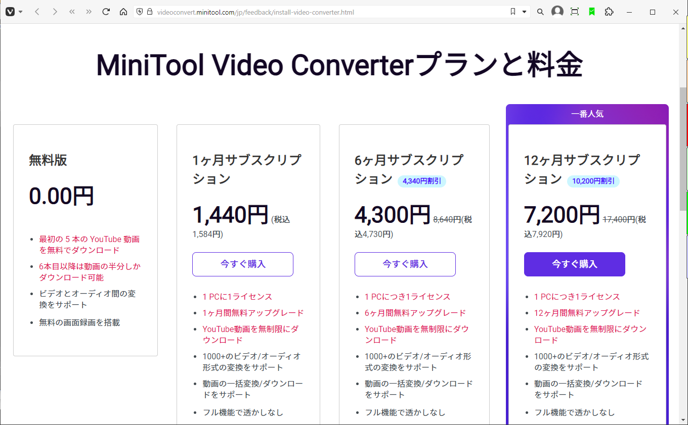The image size is (688, 425).
Task: Buy the 1-month subscription now
Action: pos(243,264)
